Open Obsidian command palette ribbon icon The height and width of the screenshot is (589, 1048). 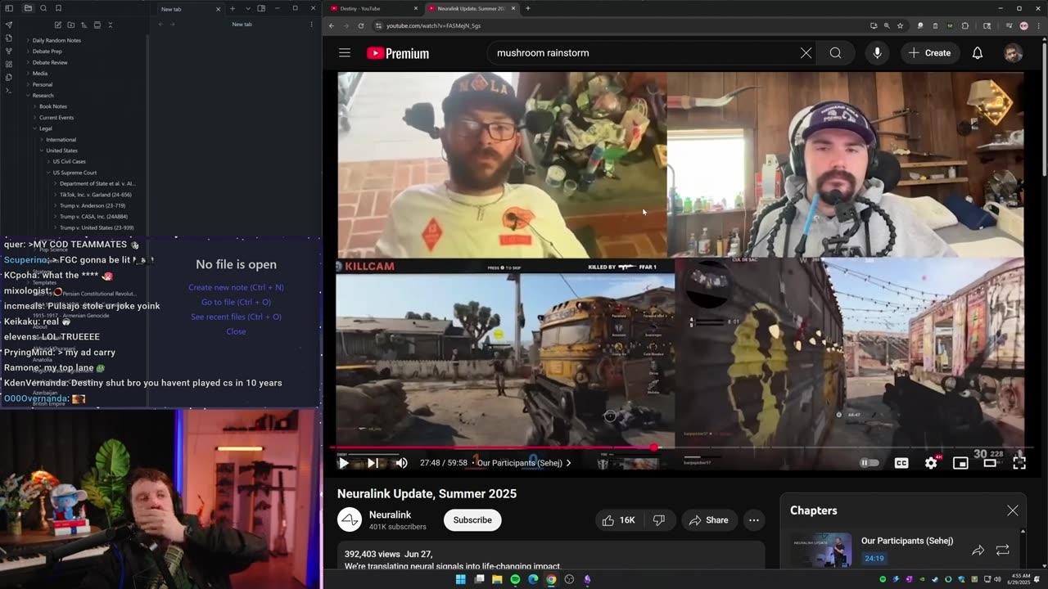[x=9, y=90]
